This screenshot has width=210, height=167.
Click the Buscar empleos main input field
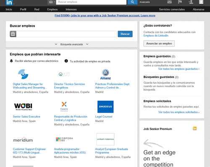(66, 34)
